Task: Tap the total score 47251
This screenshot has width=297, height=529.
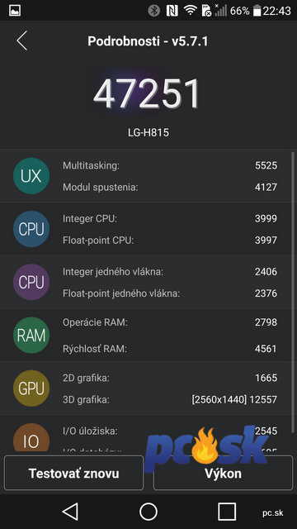Action: 147,93
